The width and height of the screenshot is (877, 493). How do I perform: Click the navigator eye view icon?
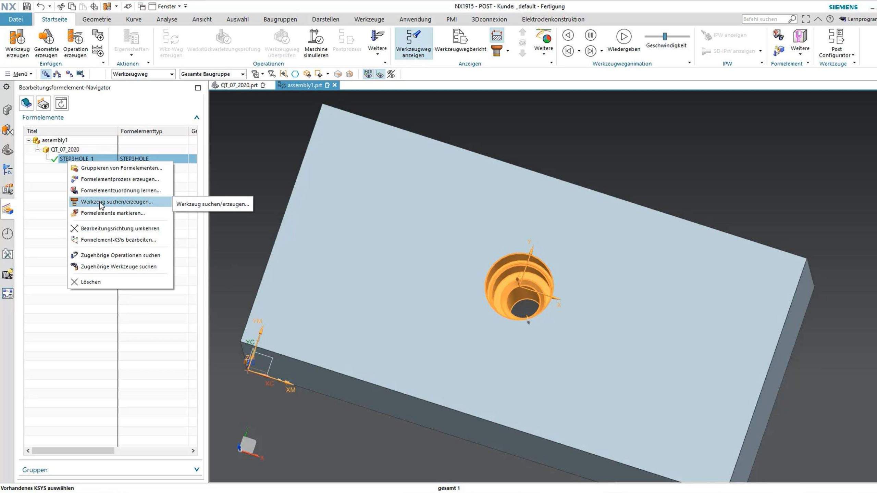click(44, 103)
